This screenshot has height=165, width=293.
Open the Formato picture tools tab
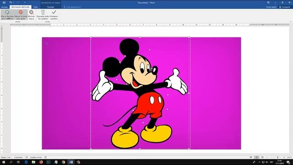click(50, 7)
